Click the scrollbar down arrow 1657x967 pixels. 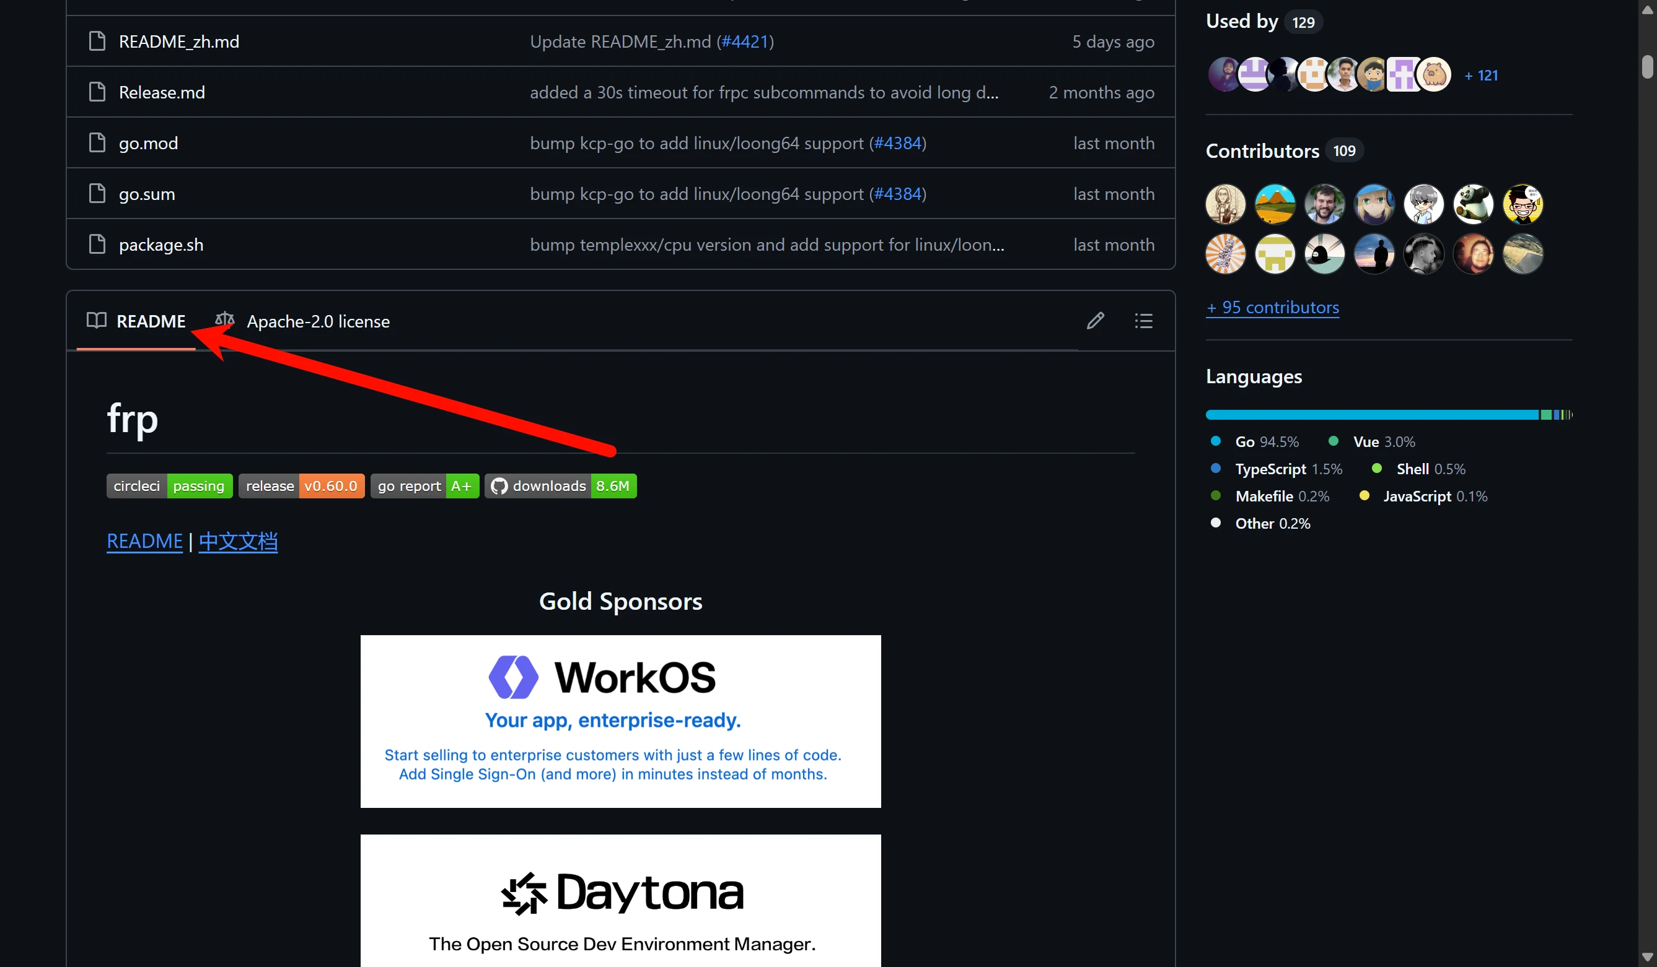pos(1646,957)
